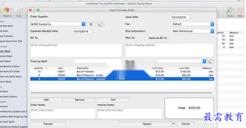
Task: Click the Unit Value column header
Action: (x=158, y=68)
